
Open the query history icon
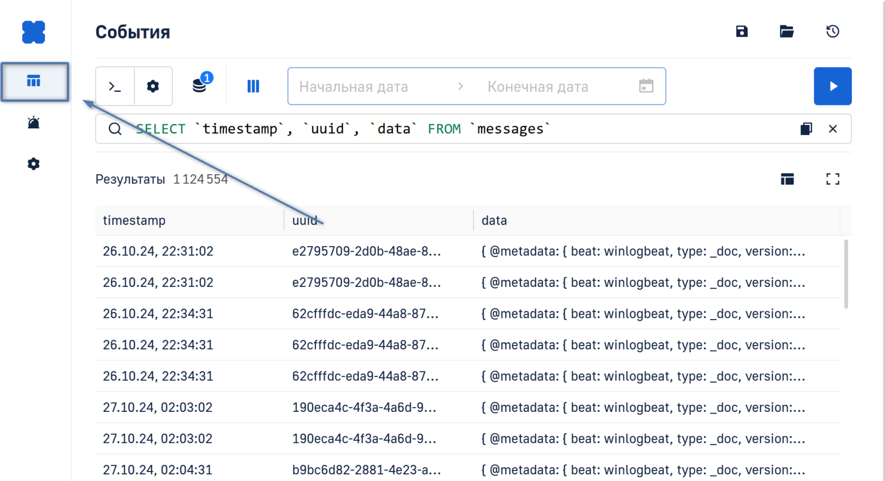tap(832, 32)
